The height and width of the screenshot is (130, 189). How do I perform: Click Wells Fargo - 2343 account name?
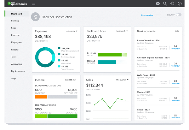(146, 75)
